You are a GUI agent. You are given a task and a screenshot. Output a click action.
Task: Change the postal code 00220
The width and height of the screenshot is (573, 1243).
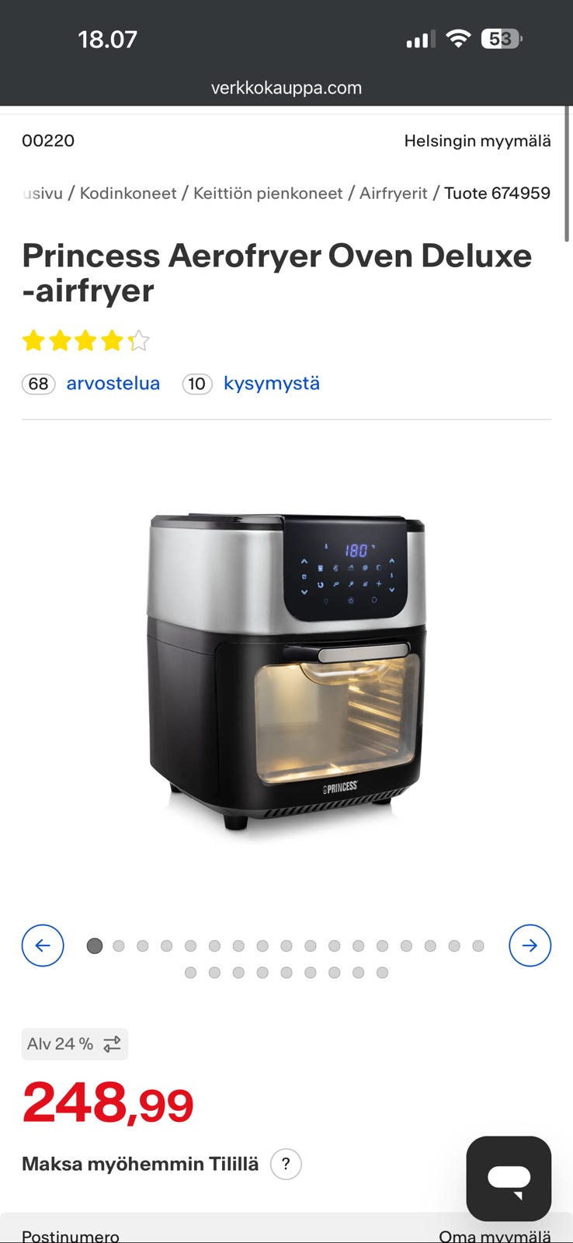click(x=48, y=141)
